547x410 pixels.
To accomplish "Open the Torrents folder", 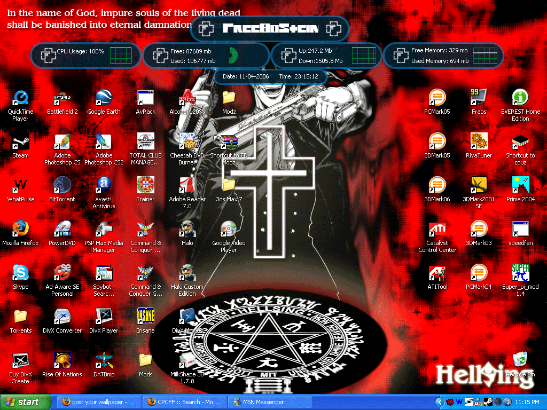I will (20, 317).
